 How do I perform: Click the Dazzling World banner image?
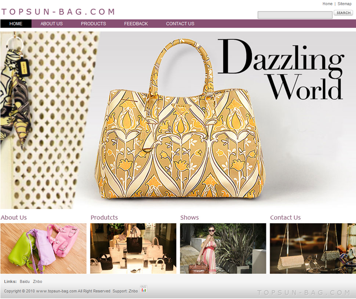click(178, 120)
